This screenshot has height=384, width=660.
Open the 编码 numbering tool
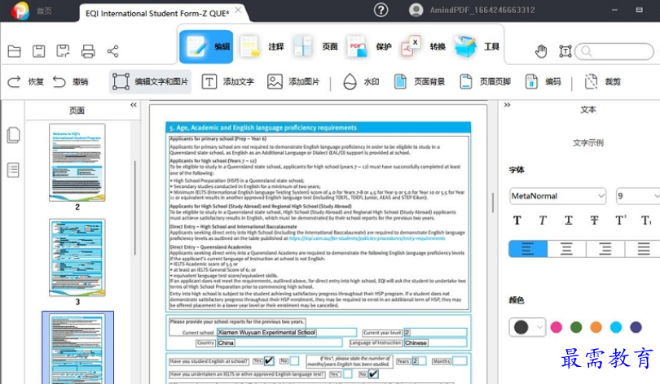click(543, 81)
